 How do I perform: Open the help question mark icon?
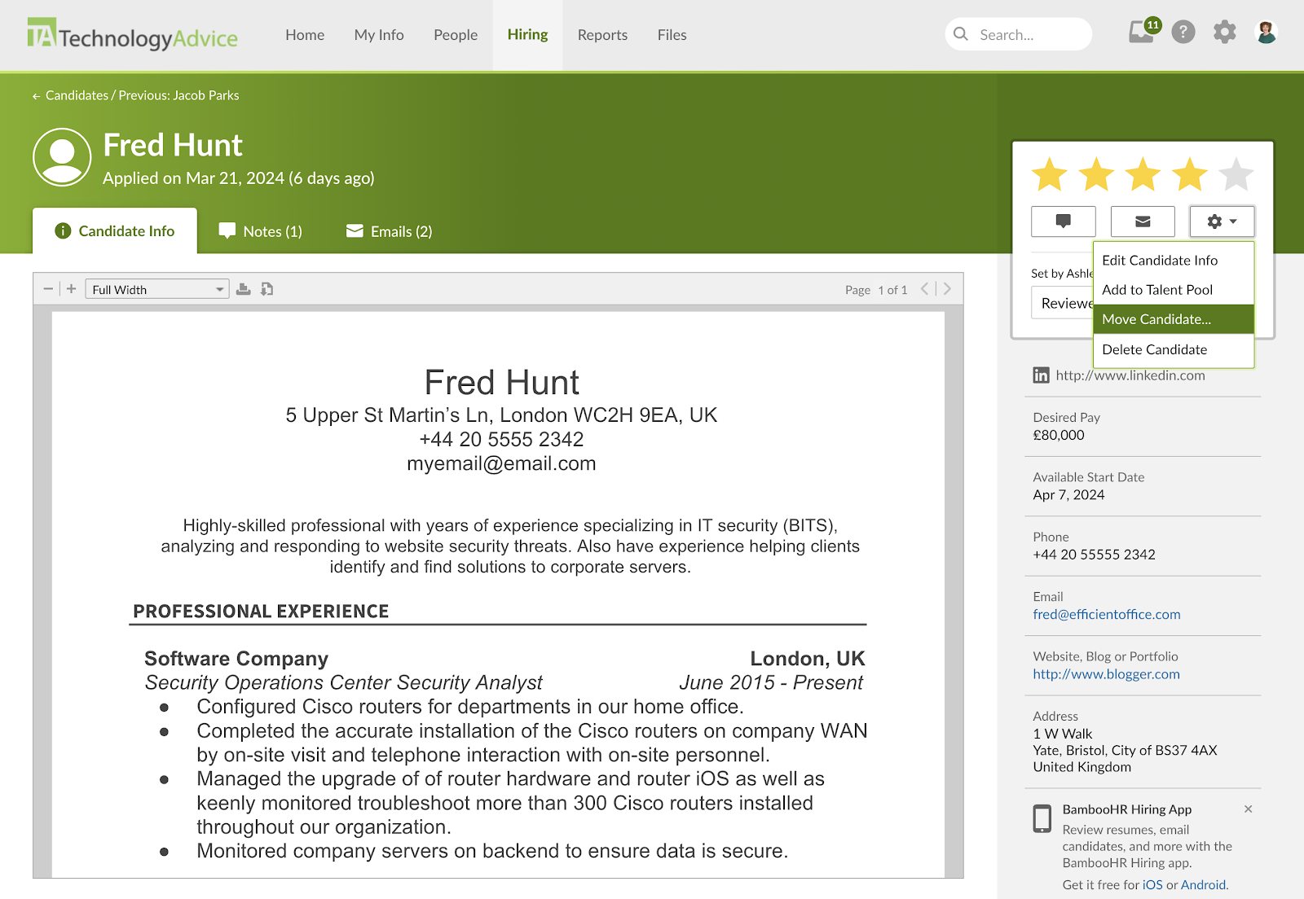click(1183, 33)
